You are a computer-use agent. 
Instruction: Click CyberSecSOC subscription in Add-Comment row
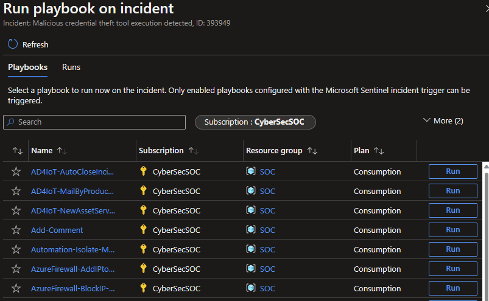click(177, 230)
